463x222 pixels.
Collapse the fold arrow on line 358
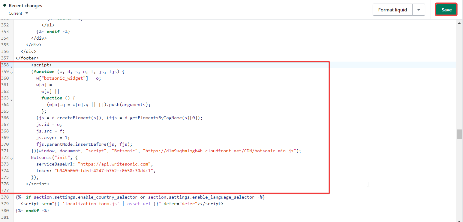pos(11,66)
